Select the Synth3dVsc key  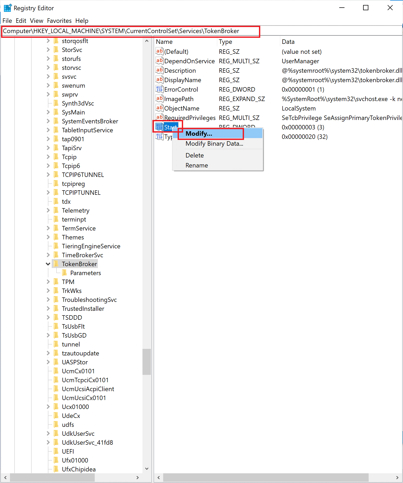tap(78, 103)
